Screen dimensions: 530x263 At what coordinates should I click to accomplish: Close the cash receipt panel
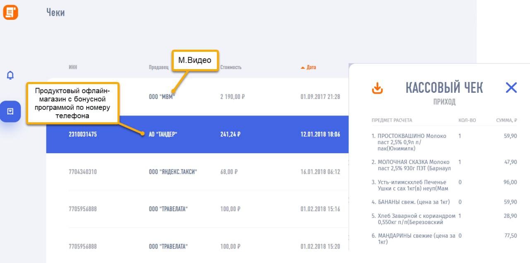click(x=511, y=87)
